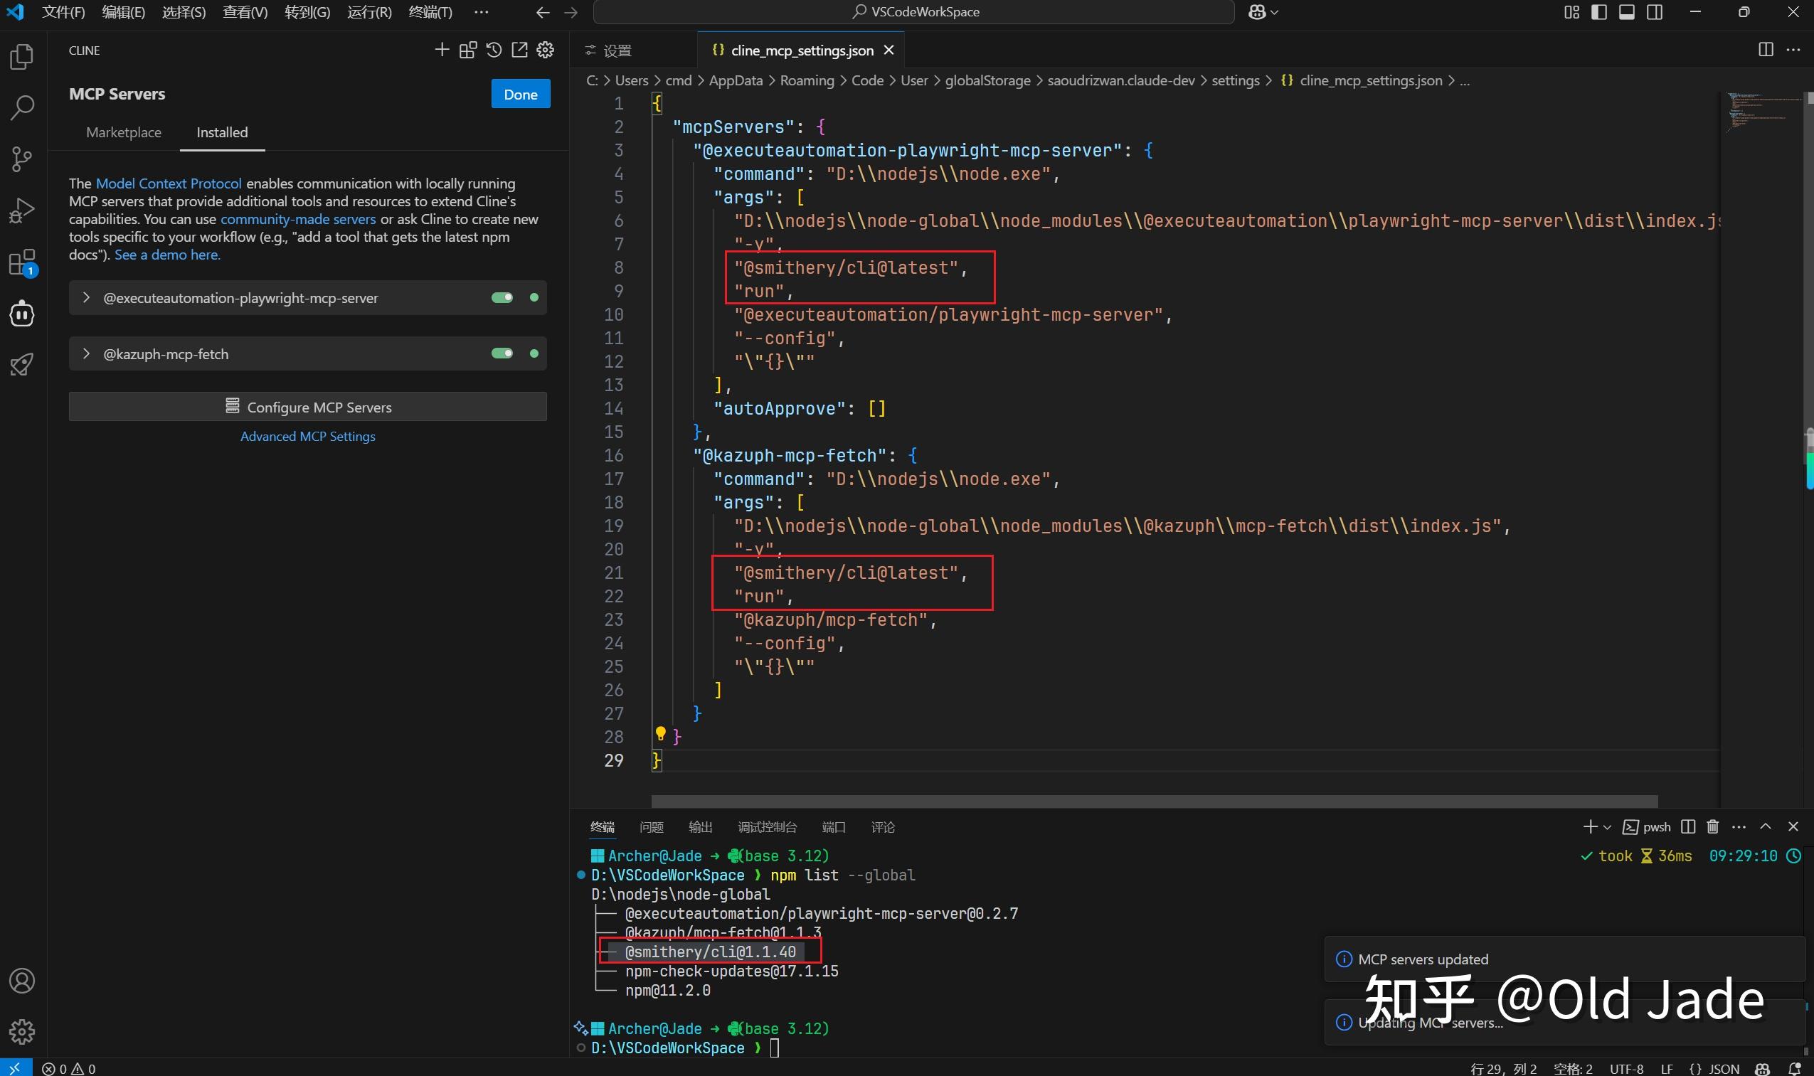
Task: Switch to the Marketplace tab
Action: [123, 132]
